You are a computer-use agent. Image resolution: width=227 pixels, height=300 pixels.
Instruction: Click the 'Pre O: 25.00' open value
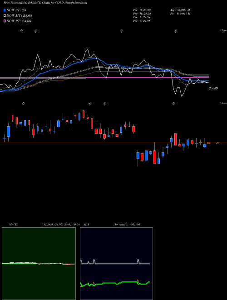[142, 10]
